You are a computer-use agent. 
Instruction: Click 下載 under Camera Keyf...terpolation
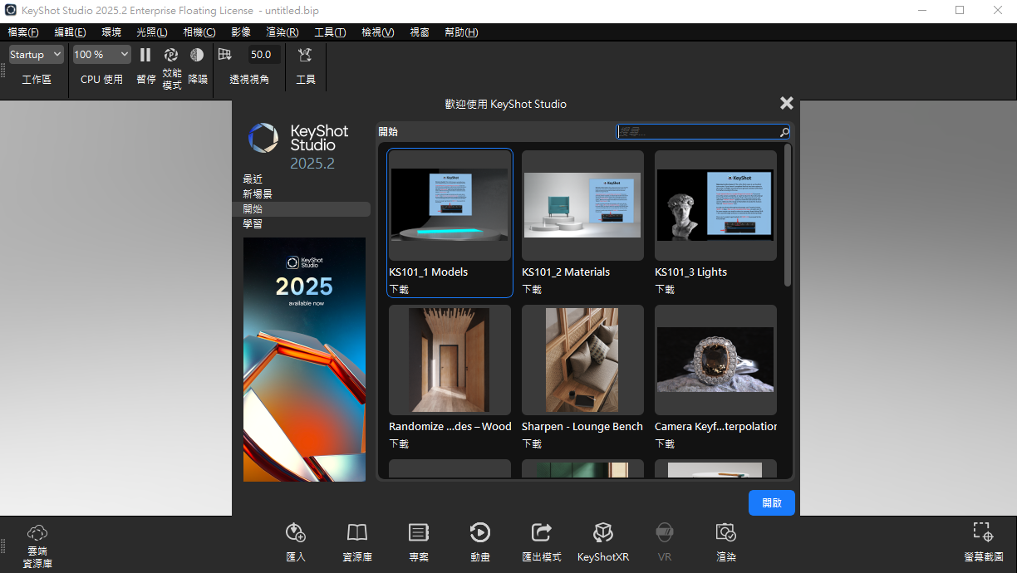[665, 444]
